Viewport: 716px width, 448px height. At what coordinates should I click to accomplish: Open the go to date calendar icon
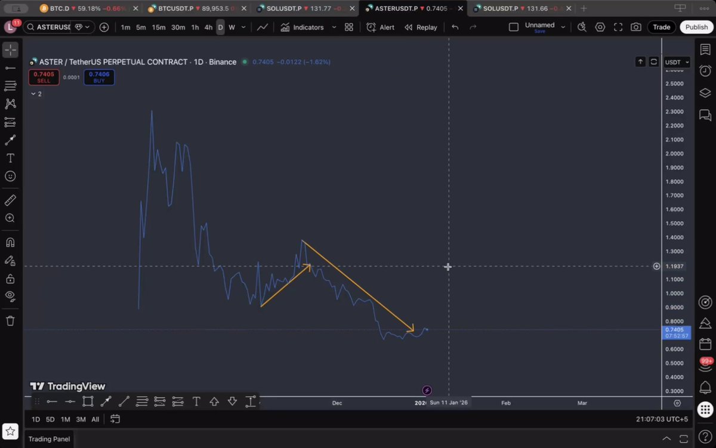(x=115, y=419)
